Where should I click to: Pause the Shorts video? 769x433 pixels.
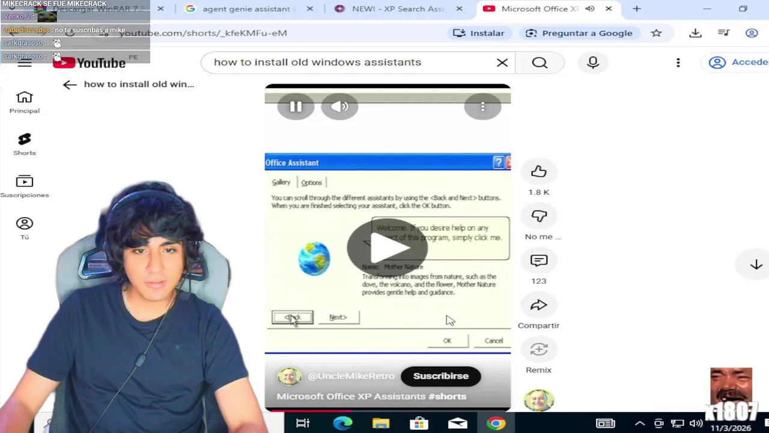[296, 106]
